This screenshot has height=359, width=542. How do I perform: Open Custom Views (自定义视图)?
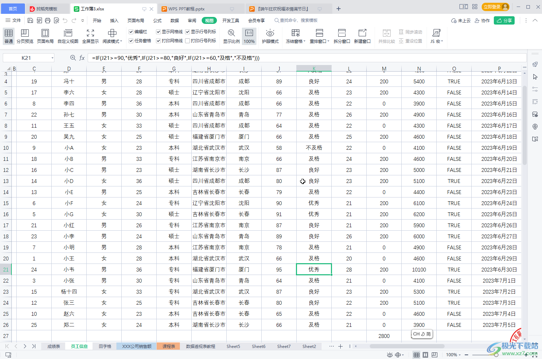pyautogui.click(x=68, y=36)
